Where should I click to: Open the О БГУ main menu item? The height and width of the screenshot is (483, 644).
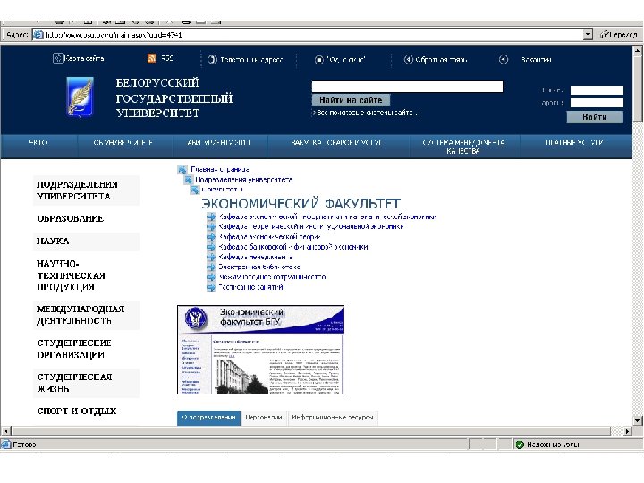[38, 142]
